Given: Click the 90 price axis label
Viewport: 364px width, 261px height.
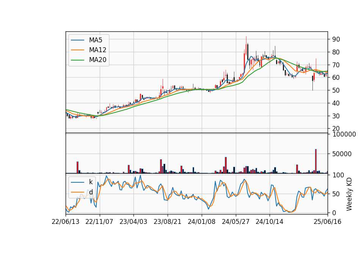Looking at the screenshot, I should pyautogui.click(x=336, y=39).
